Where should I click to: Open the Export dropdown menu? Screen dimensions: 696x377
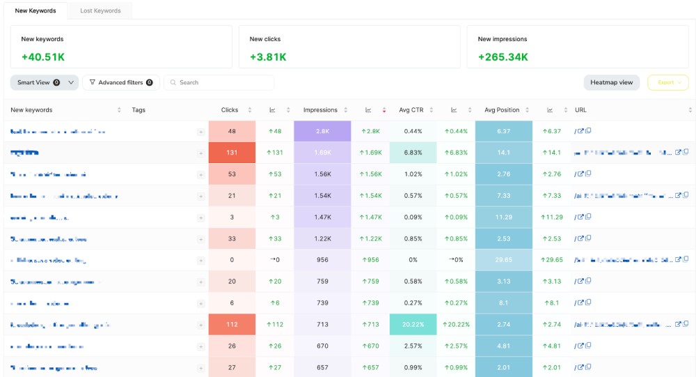668,82
